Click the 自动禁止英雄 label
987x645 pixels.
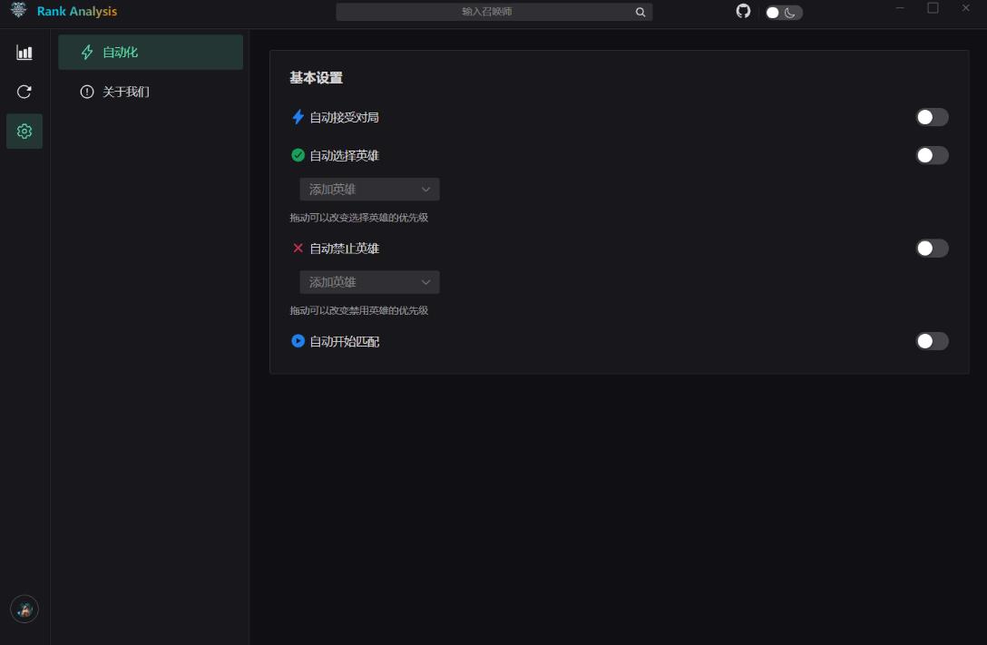[345, 249]
